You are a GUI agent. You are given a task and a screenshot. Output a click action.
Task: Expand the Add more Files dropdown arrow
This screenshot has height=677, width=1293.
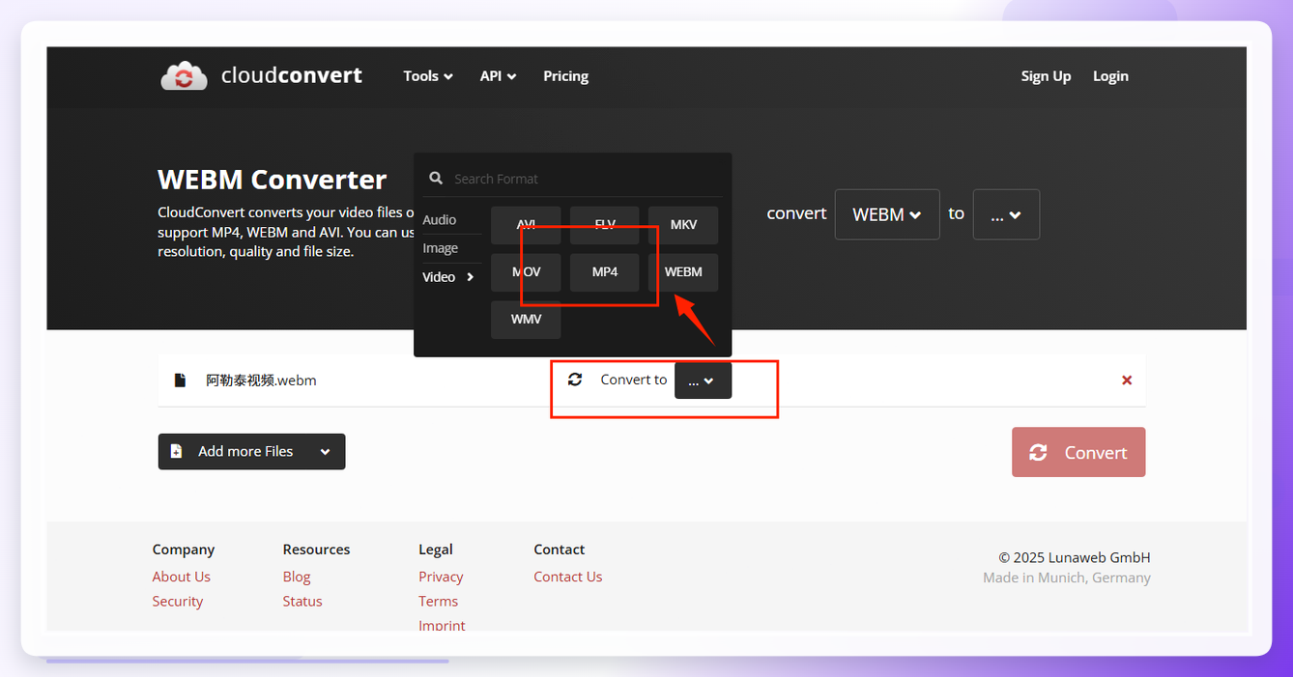(x=325, y=452)
